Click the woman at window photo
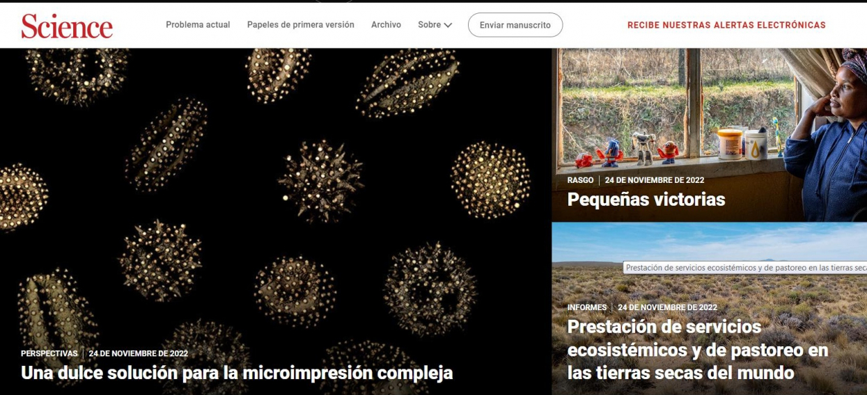 [x=709, y=134]
